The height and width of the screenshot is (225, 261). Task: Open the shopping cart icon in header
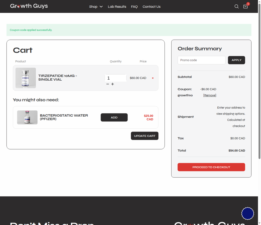[246, 6]
